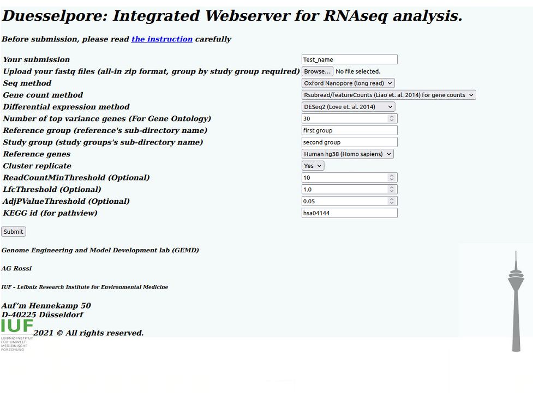Image resolution: width=533 pixels, height=393 pixels.
Task: Click the 'D-40225 Düsseldorf' address line
Action: 42,315
